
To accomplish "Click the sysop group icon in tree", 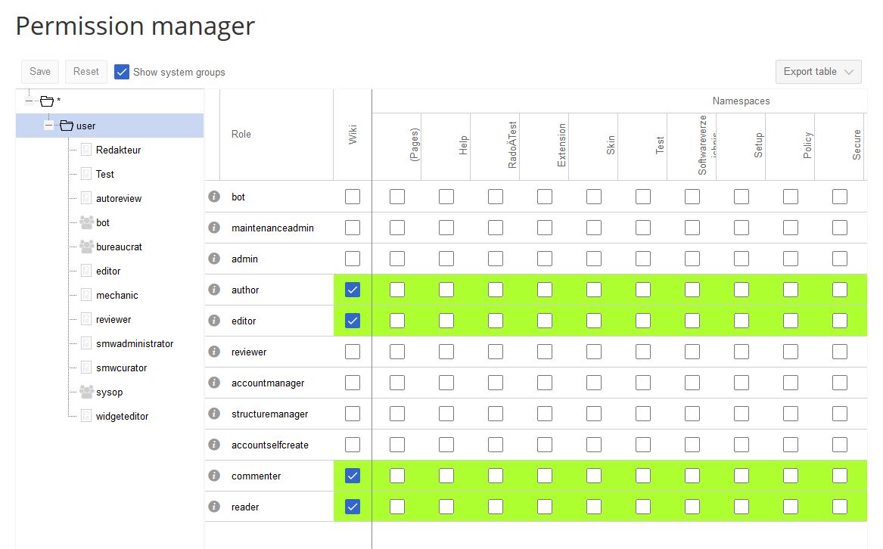I will [86, 392].
